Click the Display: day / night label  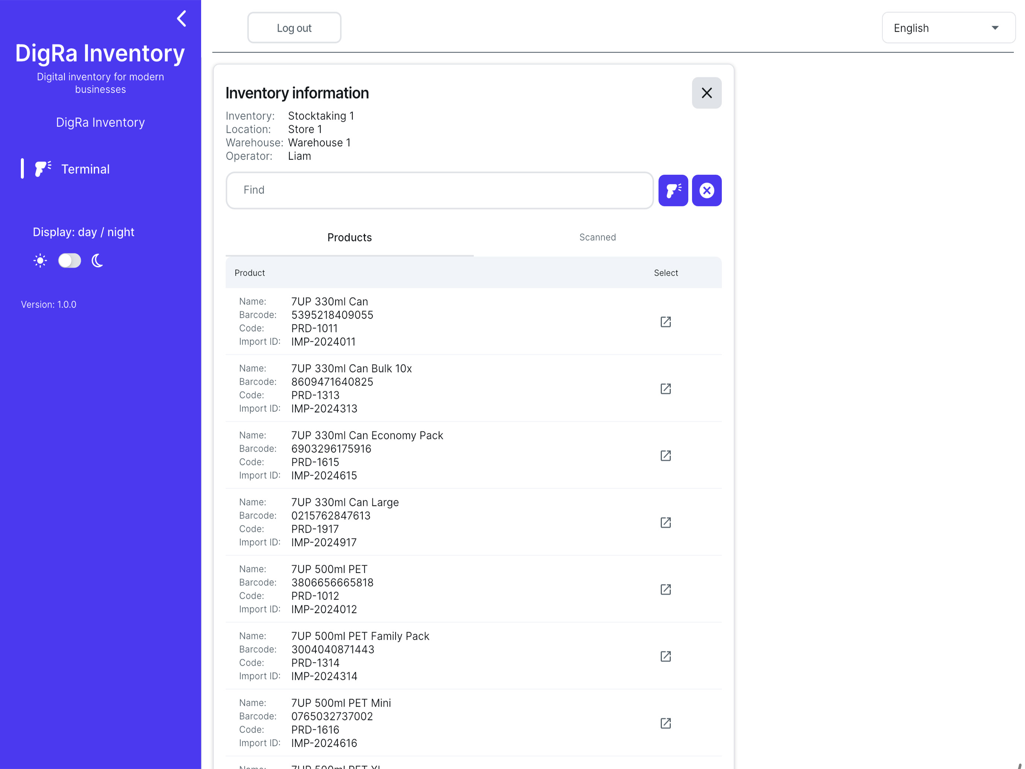coord(83,232)
